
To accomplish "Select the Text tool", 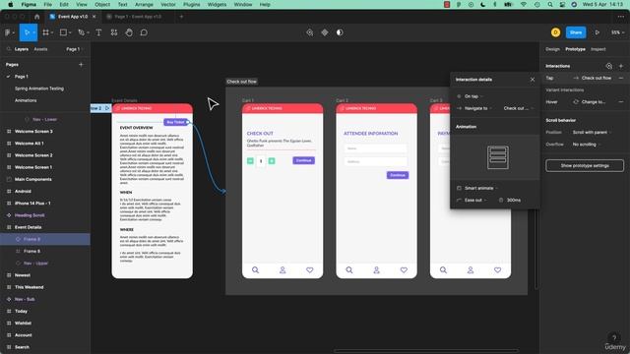I will coord(98,32).
